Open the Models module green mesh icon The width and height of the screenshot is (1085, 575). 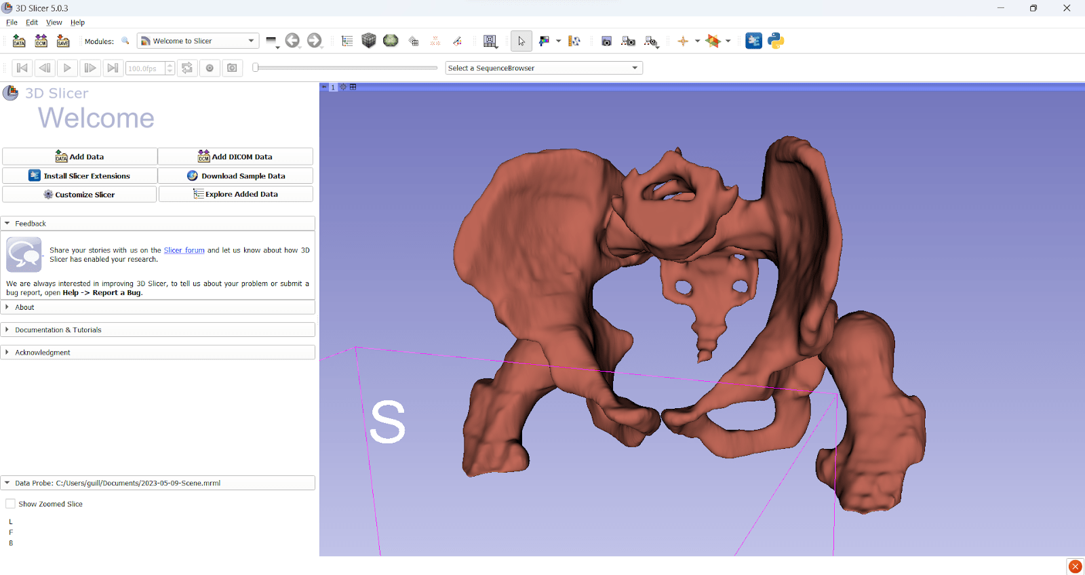point(391,41)
